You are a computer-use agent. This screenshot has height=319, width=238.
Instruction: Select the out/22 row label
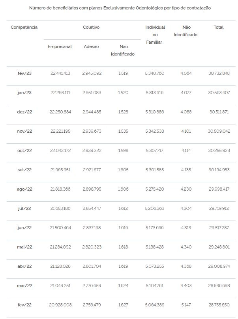pyautogui.click(x=24, y=150)
